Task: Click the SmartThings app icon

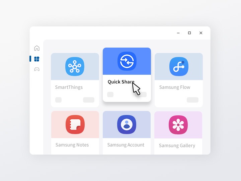Action: (75, 66)
